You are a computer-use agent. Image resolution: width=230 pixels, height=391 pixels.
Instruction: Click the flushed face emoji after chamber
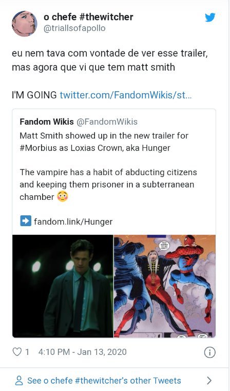(62, 196)
